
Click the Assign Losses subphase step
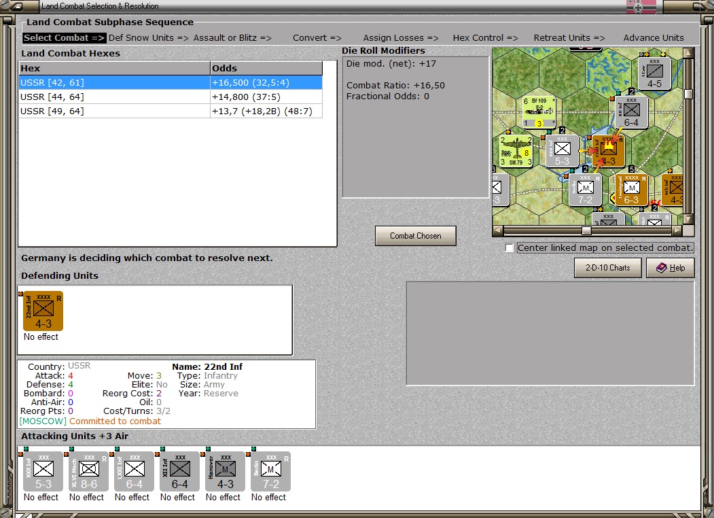[x=401, y=38]
